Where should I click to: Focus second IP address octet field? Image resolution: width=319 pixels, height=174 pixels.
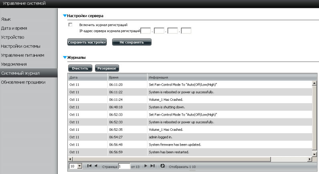[159, 31]
